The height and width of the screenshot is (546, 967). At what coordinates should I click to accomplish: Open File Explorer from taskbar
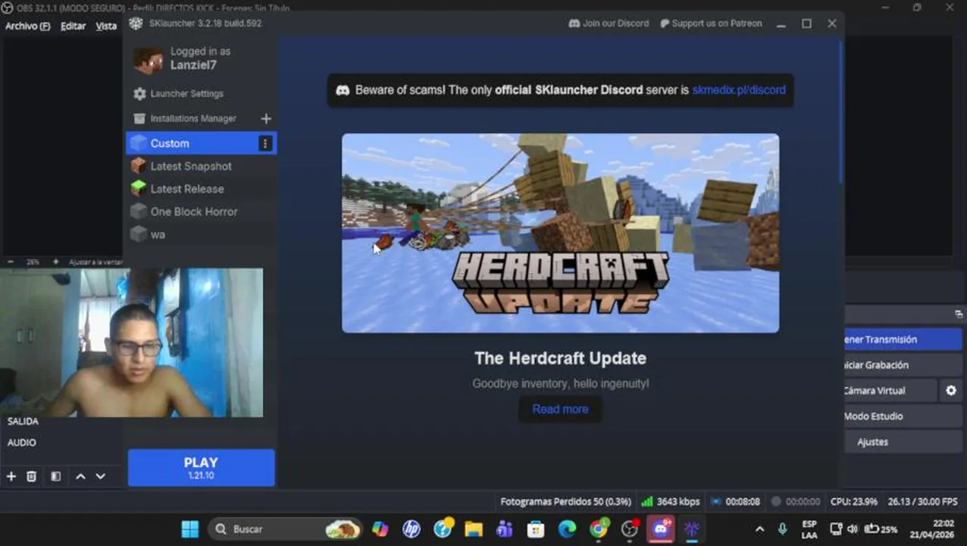[474, 529]
